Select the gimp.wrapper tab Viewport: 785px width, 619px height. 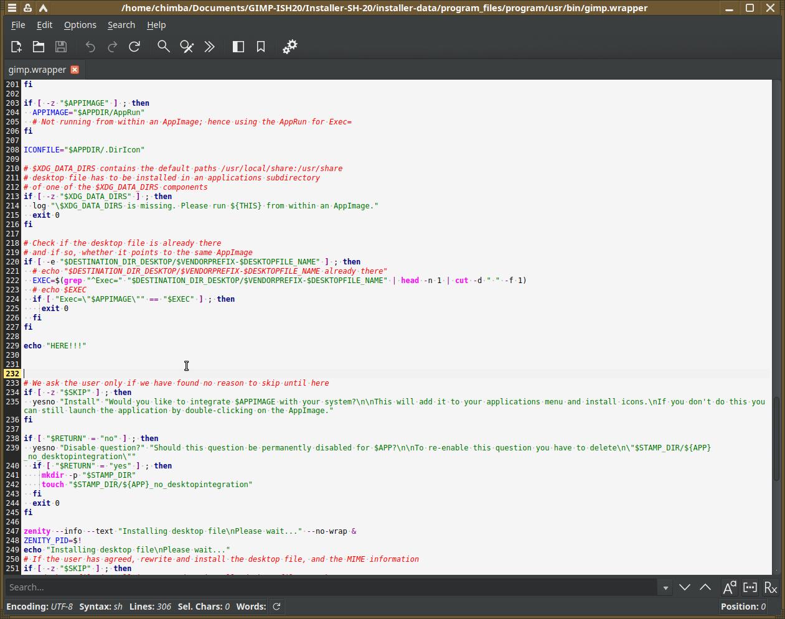click(x=37, y=70)
